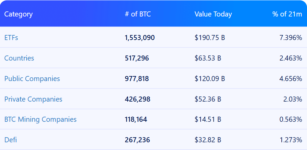
Task: Click the # of BTC column header
Action: [138, 14]
